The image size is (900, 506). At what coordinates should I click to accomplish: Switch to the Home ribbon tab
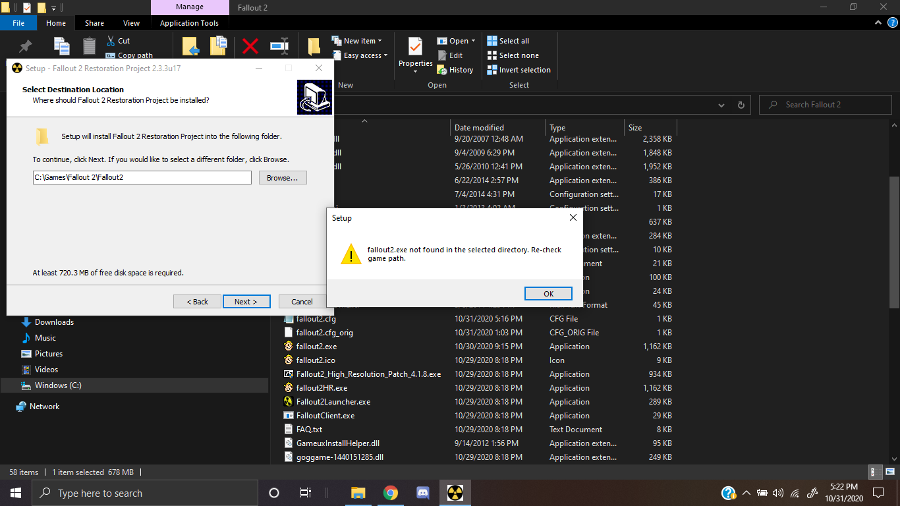[x=56, y=23]
